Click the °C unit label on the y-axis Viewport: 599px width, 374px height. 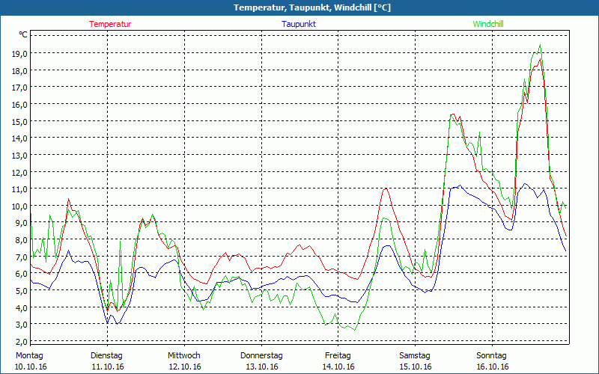23,34
